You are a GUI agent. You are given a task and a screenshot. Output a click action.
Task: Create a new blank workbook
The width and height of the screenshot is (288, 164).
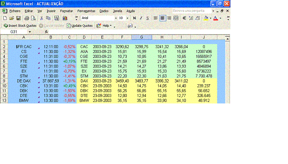[5, 18]
